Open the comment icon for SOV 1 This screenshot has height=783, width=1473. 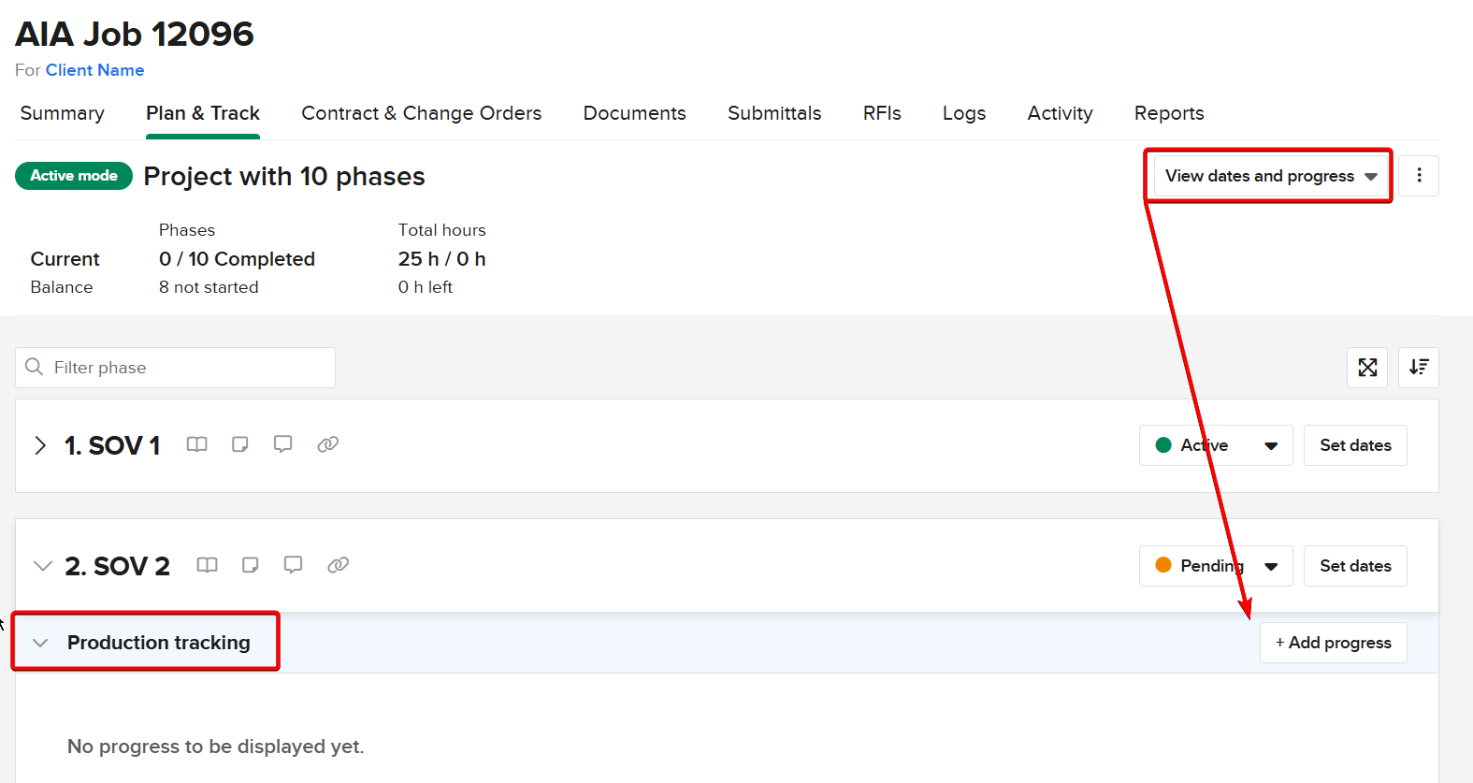pos(282,444)
